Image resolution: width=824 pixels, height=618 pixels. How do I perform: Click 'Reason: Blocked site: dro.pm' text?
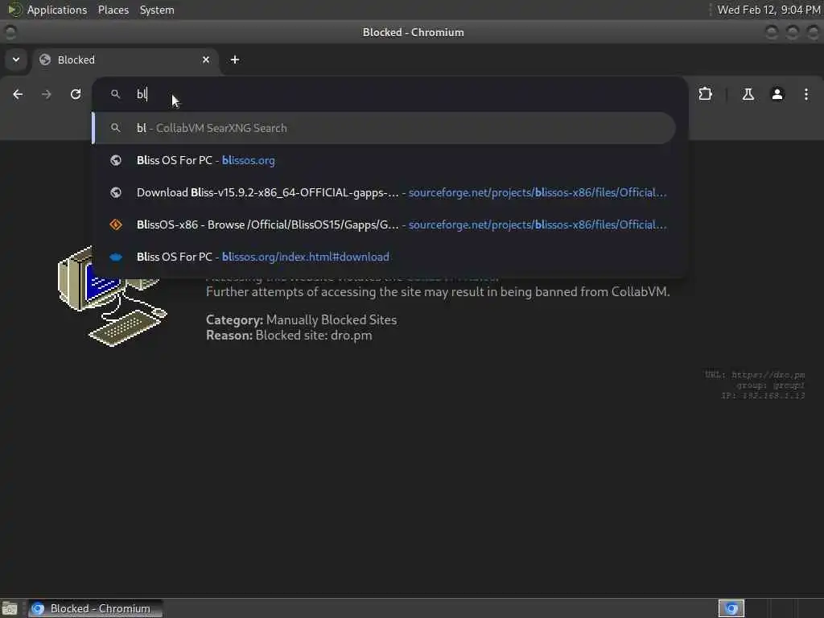pyautogui.click(x=289, y=336)
